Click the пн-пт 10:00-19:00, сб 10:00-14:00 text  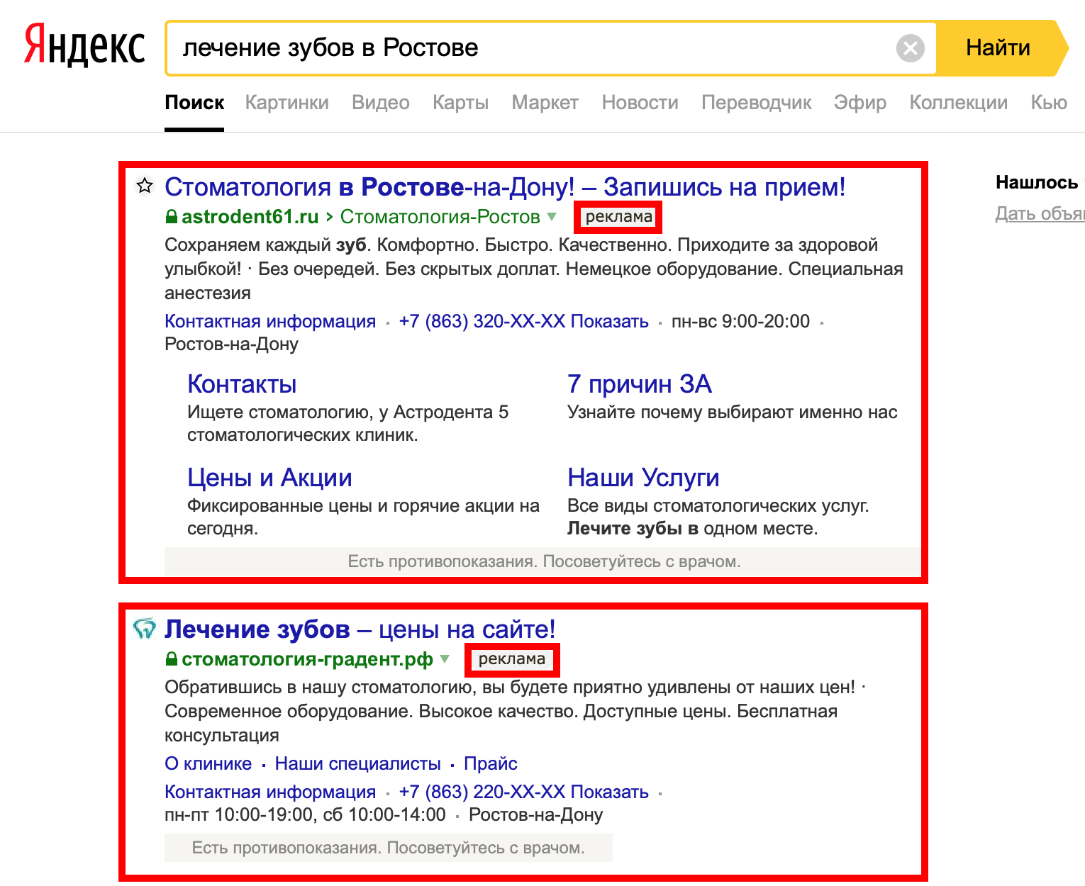coord(305,814)
